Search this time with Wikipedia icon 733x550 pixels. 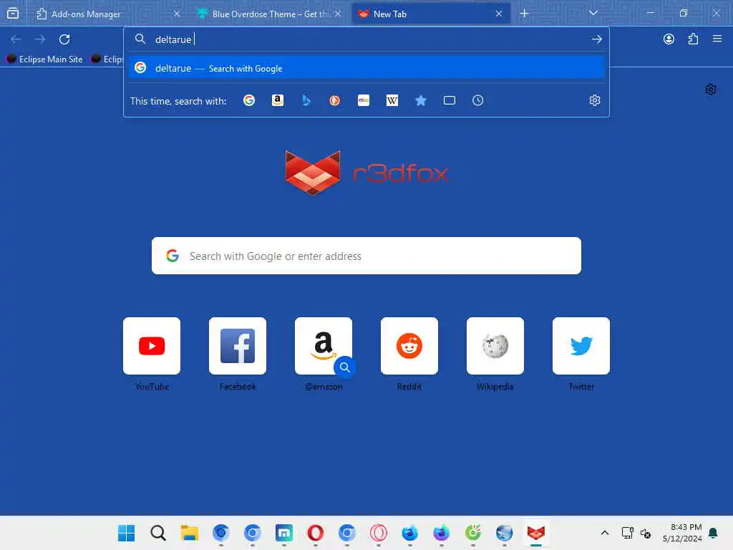(392, 100)
